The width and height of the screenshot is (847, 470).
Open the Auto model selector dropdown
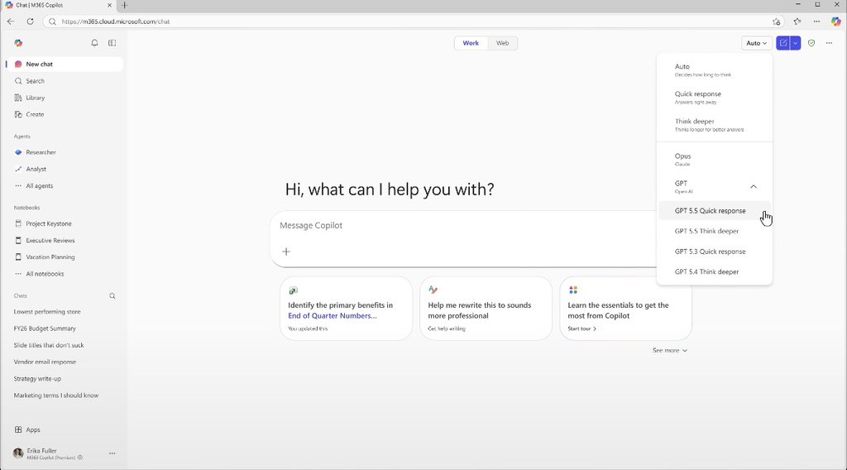[756, 43]
